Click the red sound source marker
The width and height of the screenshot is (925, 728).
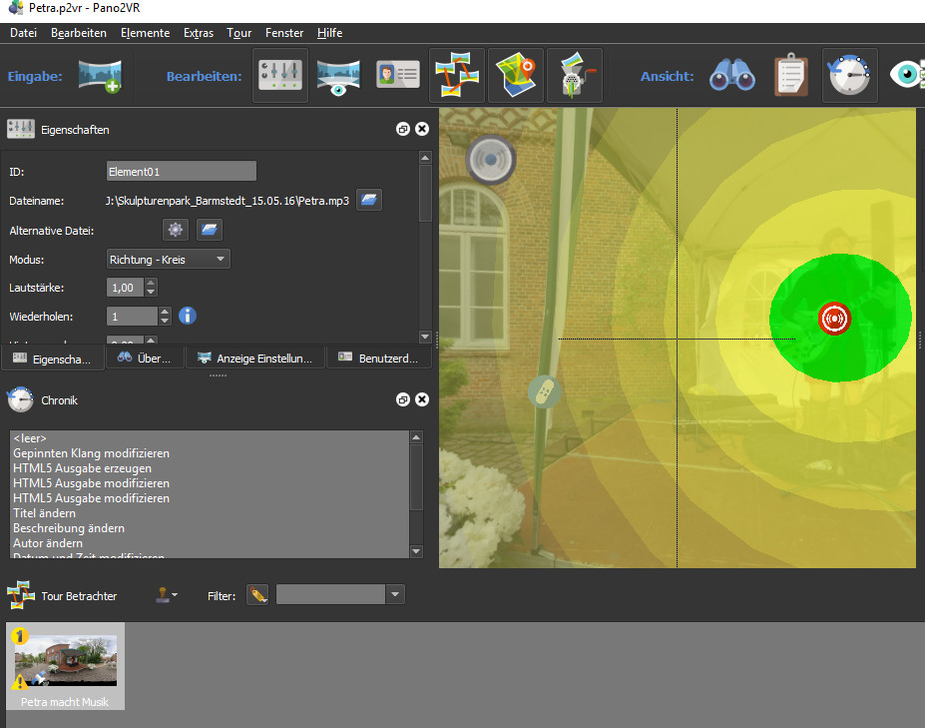pyautogui.click(x=834, y=318)
